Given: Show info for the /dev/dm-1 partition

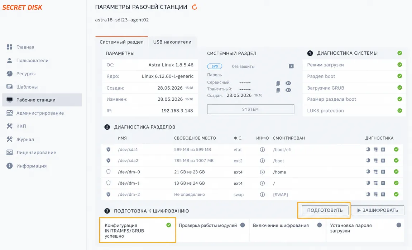Looking at the screenshot, I should tap(262, 183).
